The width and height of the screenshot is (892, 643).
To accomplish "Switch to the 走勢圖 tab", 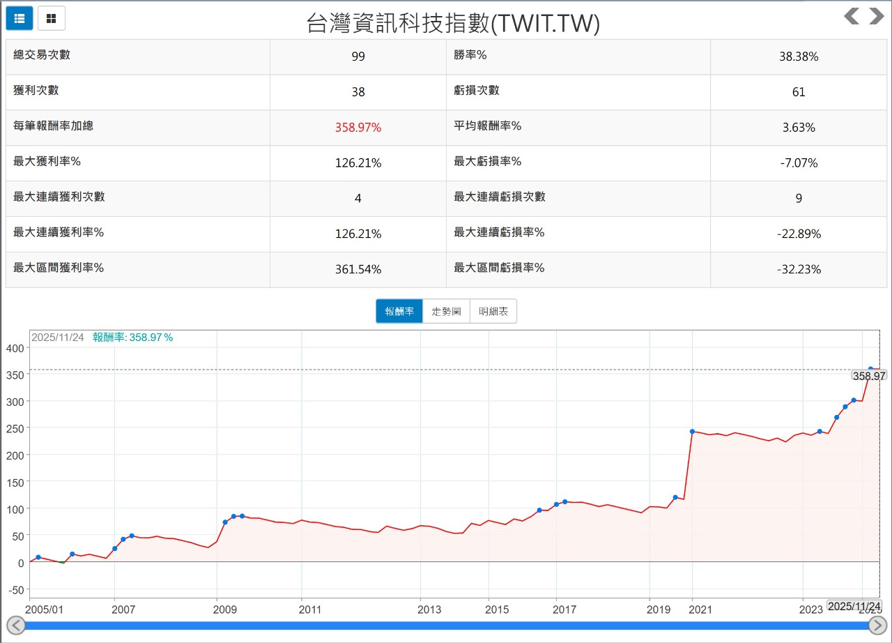I will 446,311.
